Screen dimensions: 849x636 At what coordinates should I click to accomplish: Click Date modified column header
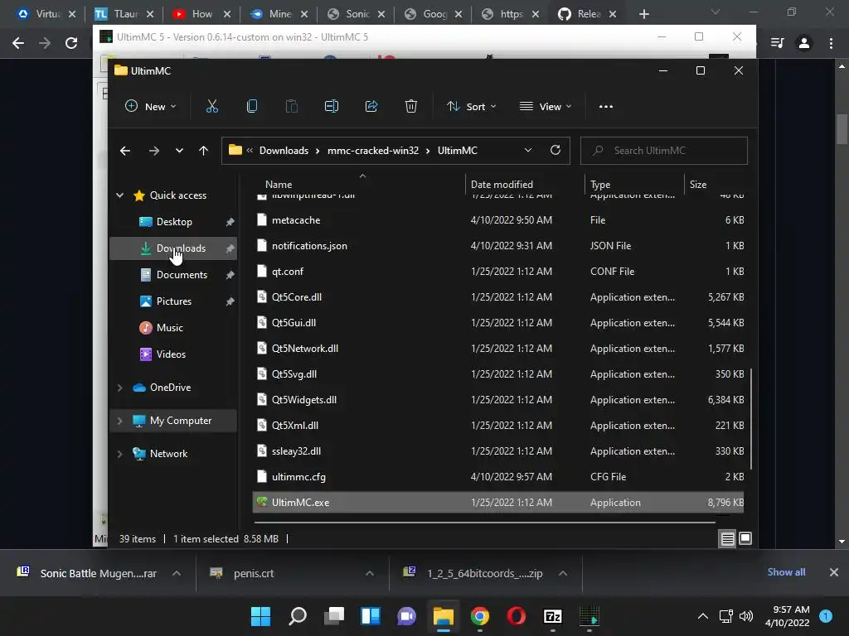point(502,185)
